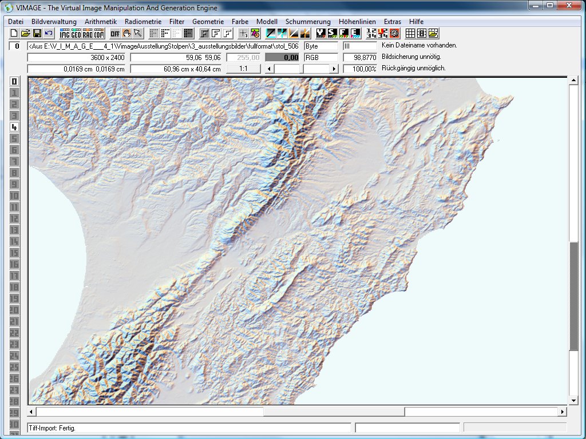Click the Open folder icon

click(x=25, y=33)
